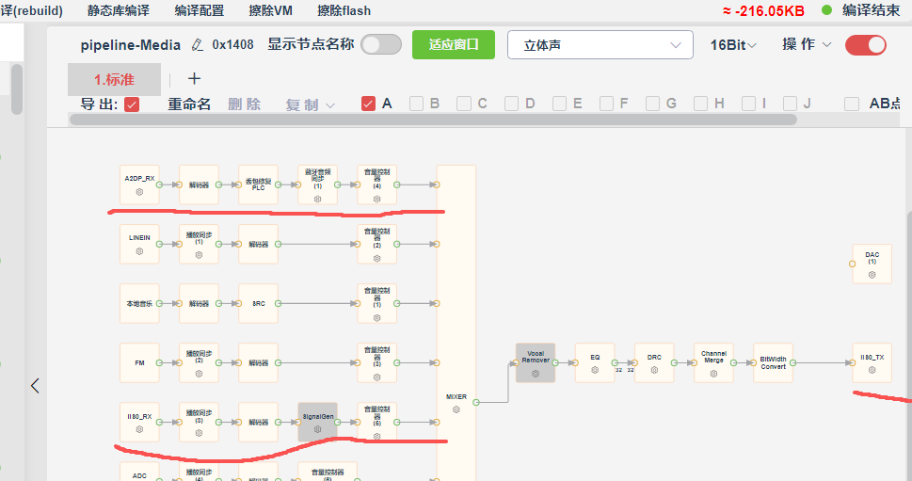The height and width of the screenshot is (481, 912).
Task: Open gear icon on 音量控制器(1) node
Action: (376, 317)
